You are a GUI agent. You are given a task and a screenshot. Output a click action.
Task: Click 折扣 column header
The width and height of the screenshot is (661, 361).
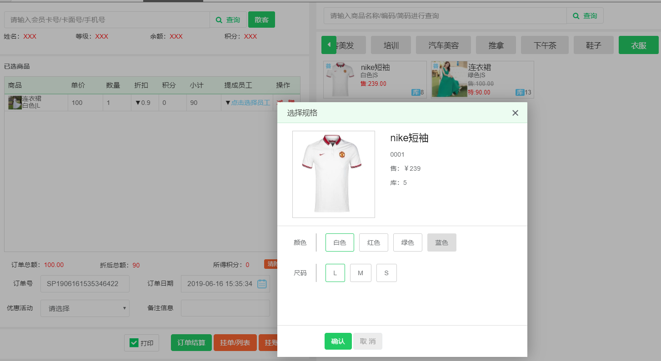141,85
